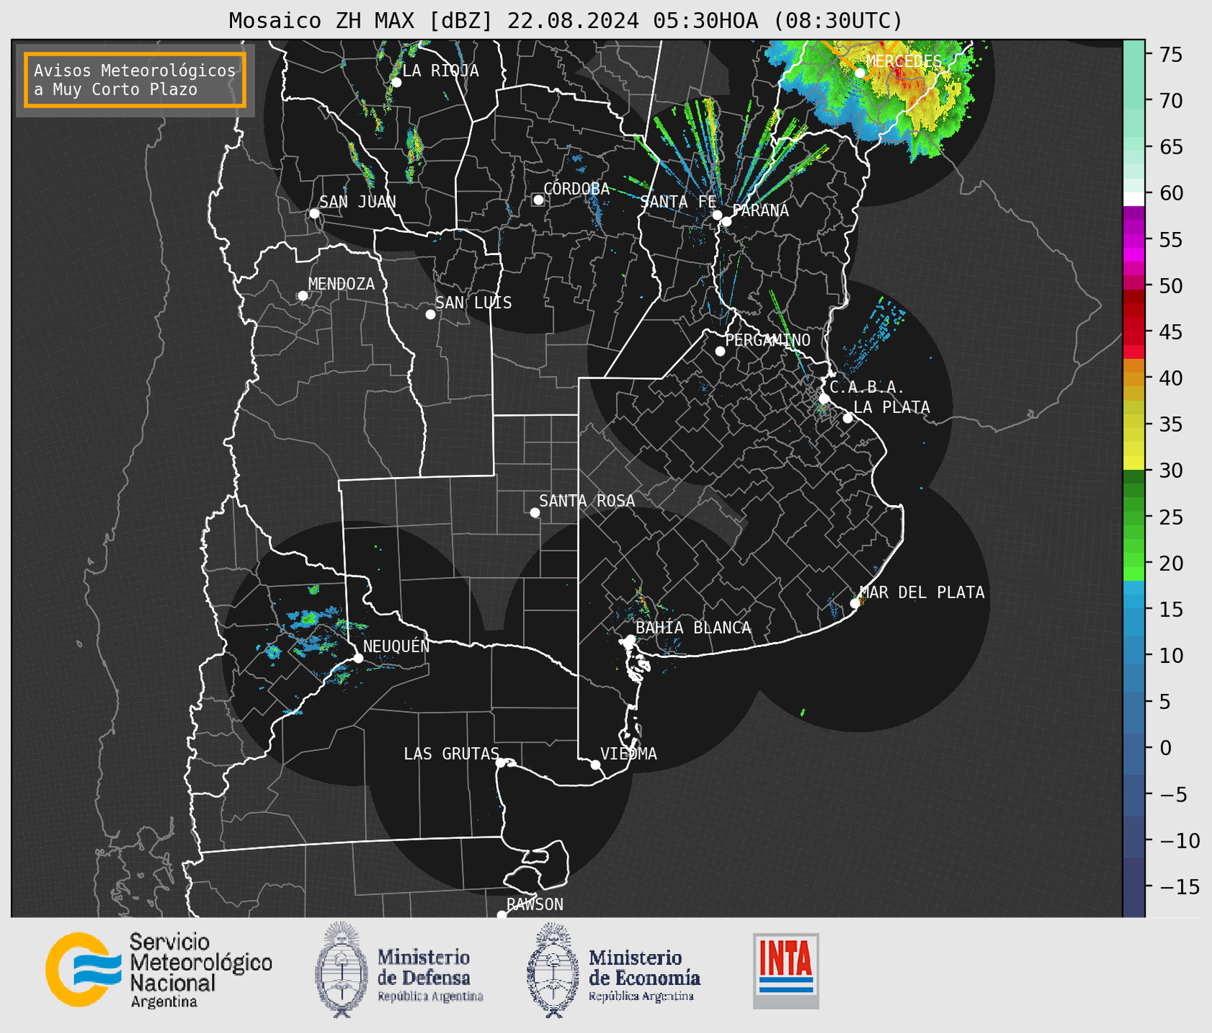Click the INTA logo
This screenshot has height=1033, width=1212.
(x=786, y=971)
